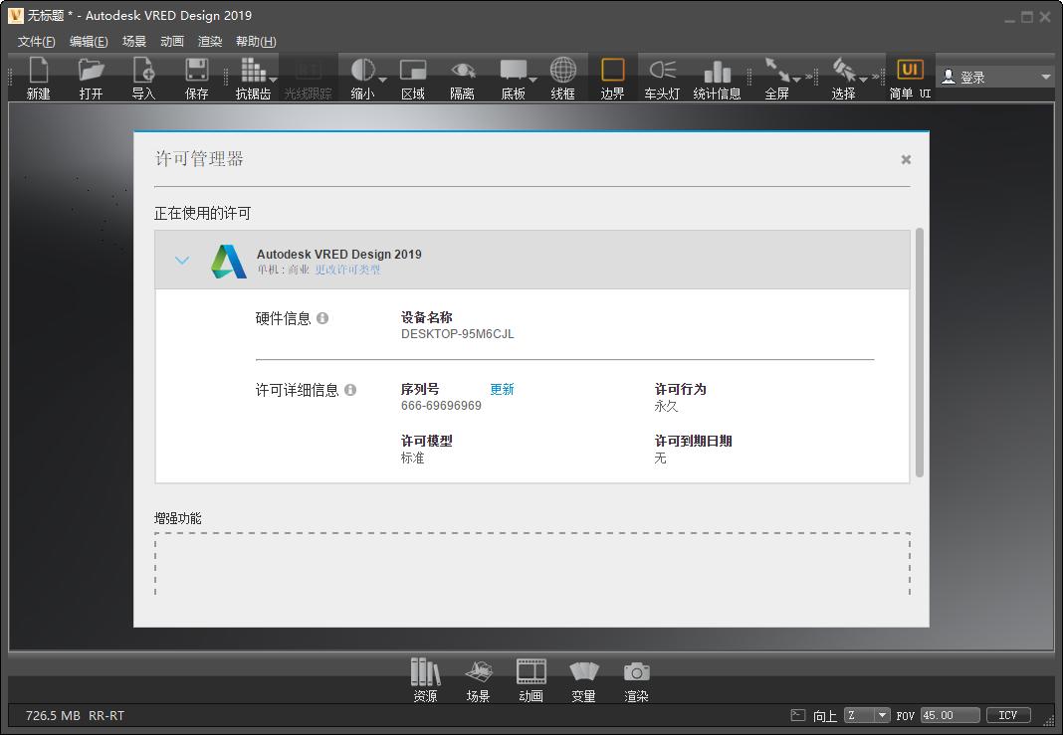Expand the 登录 sign-in dropdown

coord(1045,78)
